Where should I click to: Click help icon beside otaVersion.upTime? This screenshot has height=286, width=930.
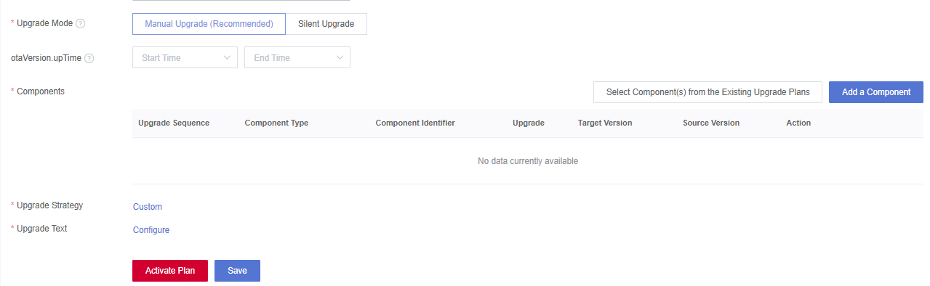coord(89,58)
